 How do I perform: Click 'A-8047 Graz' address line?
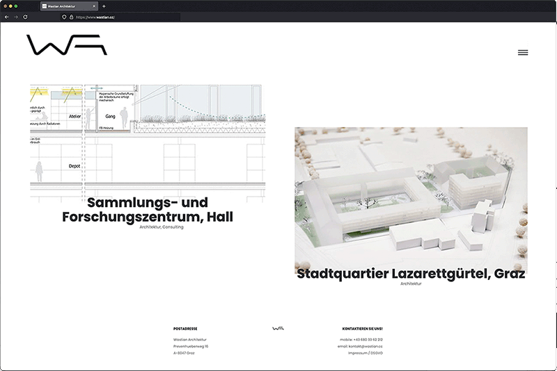(x=184, y=353)
